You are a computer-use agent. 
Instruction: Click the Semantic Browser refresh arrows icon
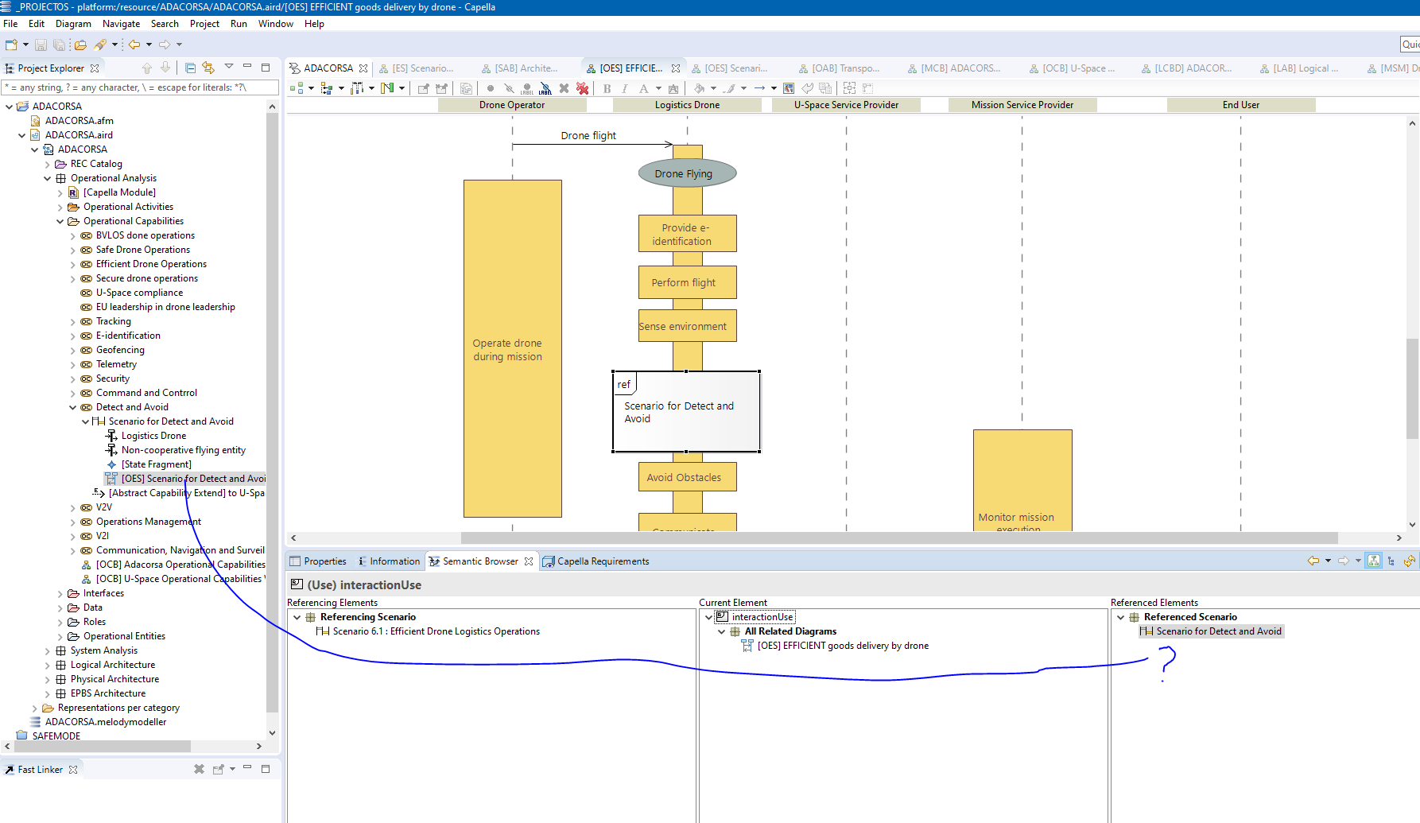click(1410, 561)
